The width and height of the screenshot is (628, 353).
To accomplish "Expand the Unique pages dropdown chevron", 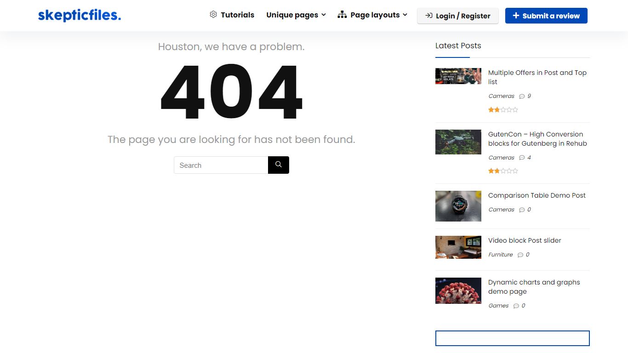I will click(324, 15).
